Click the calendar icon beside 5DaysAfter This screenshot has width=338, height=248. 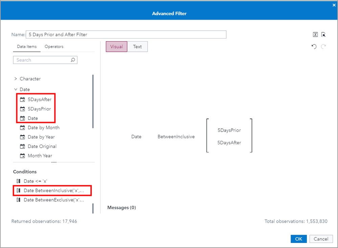(22, 99)
